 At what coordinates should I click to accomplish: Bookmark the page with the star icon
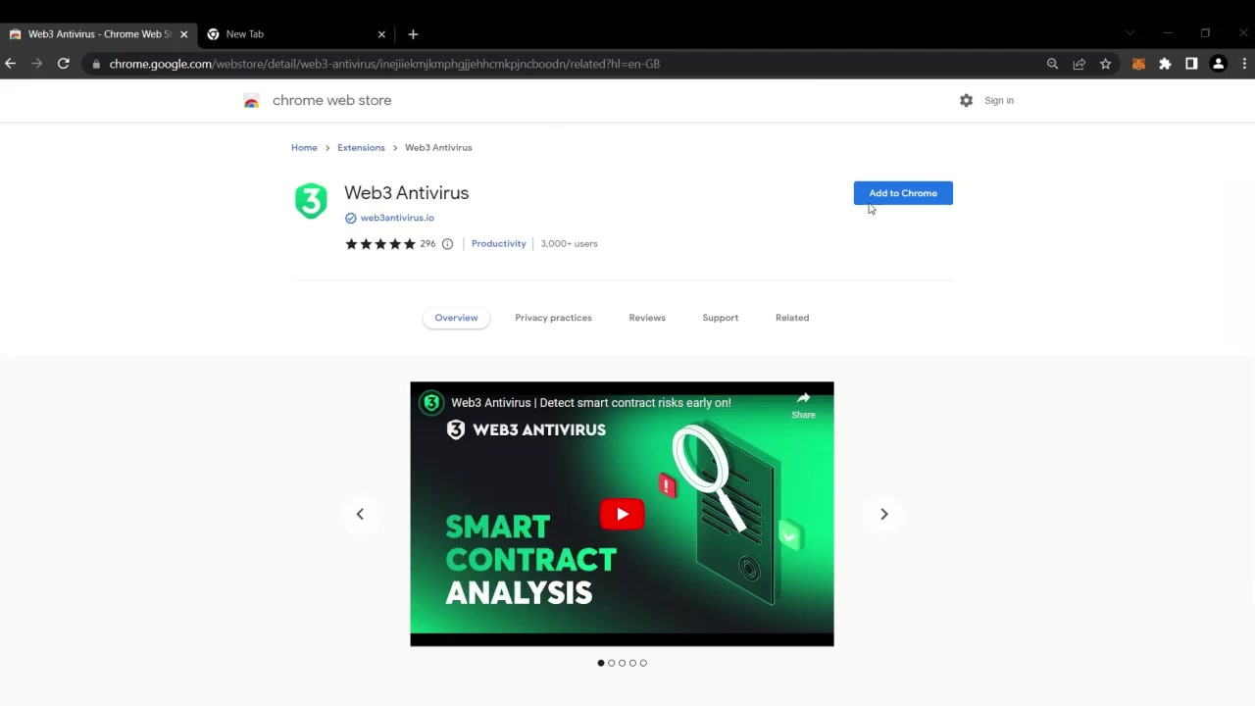pyautogui.click(x=1105, y=63)
